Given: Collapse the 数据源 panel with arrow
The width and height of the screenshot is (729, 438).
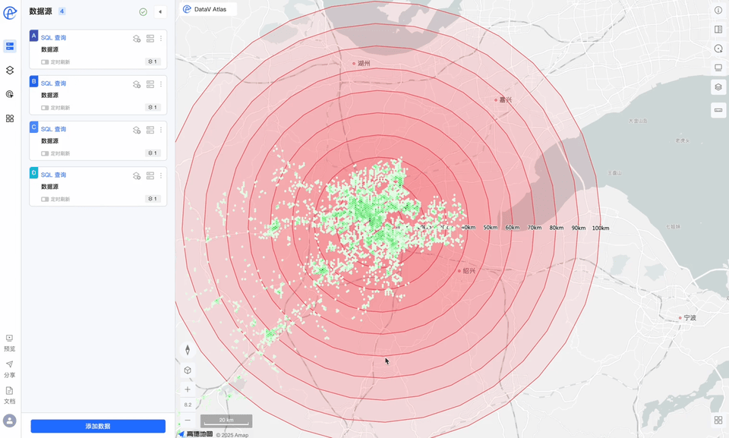Looking at the screenshot, I should click(160, 12).
